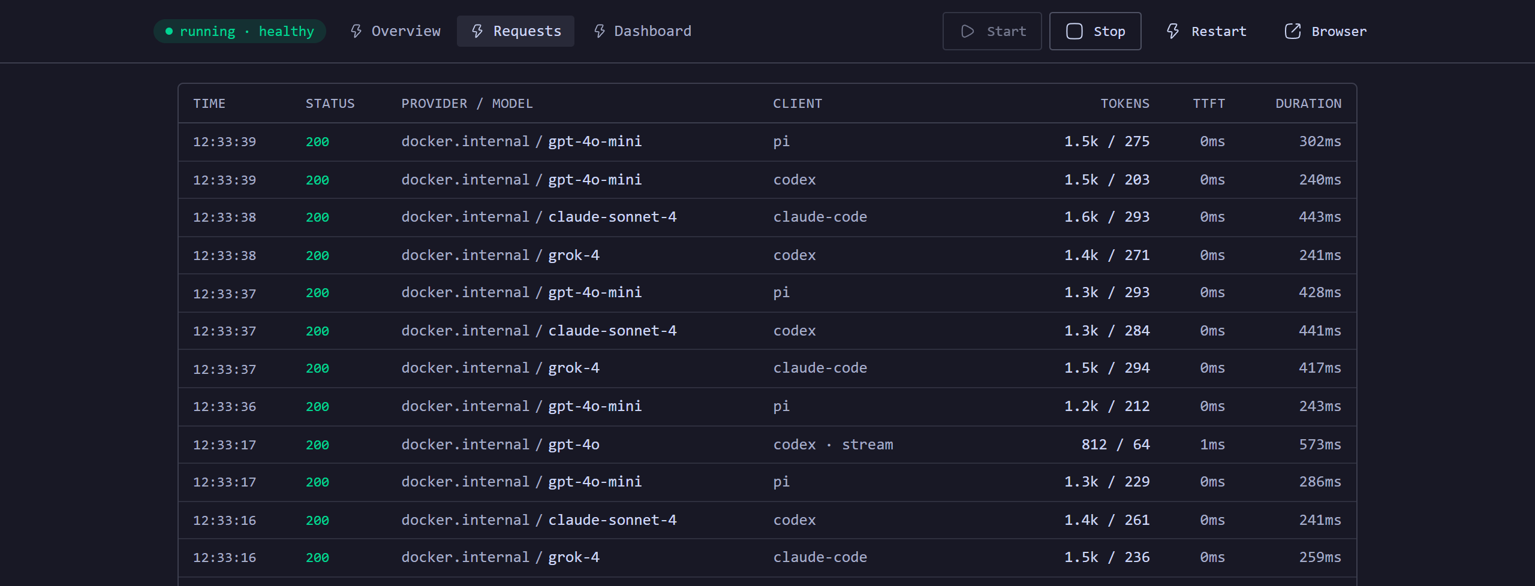The height and width of the screenshot is (586, 1535).
Task: Click the 1.2k / 212 tokens cell
Action: (x=1107, y=406)
